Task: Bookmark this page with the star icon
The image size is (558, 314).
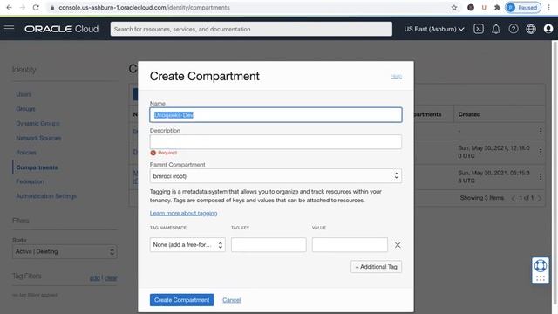Action: 454,8
